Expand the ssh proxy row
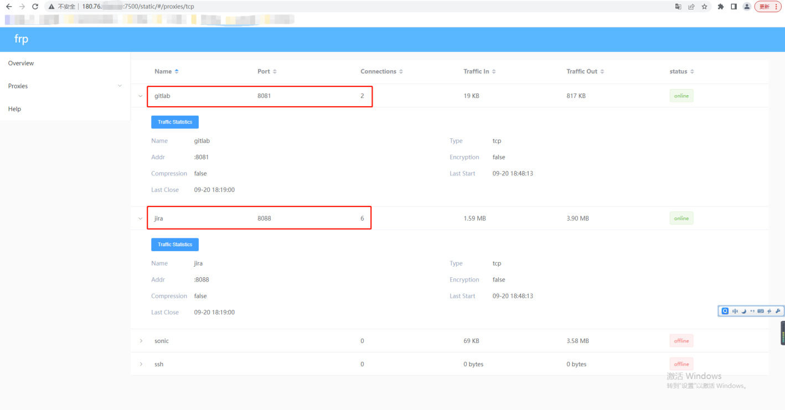Image resolution: width=785 pixels, height=410 pixels. (x=141, y=364)
